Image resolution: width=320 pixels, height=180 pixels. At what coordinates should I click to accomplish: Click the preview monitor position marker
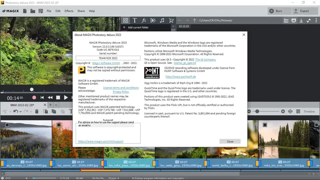[32, 89]
